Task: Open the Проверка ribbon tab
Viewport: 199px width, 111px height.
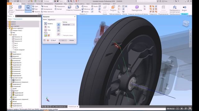Action: pos(39,4)
